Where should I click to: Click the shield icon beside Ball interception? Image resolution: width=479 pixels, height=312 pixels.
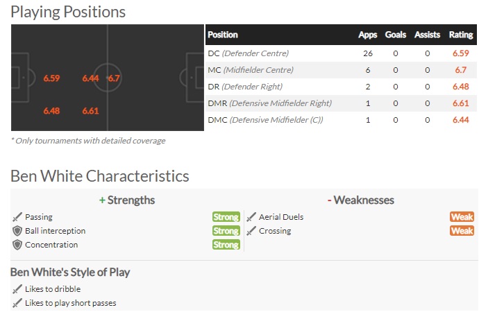tap(17, 231)
